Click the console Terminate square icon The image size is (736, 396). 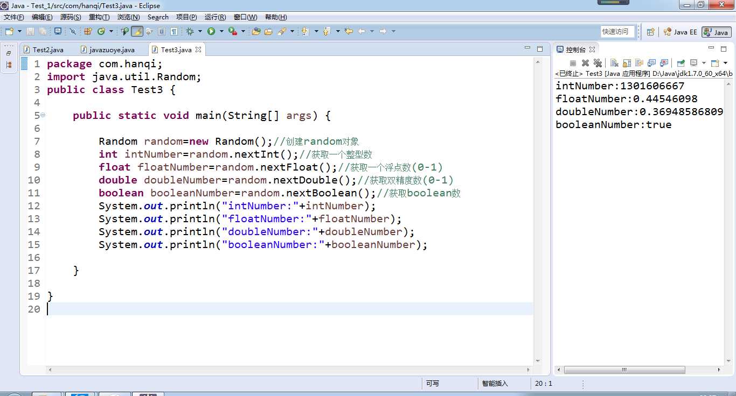tap(573, 63)
